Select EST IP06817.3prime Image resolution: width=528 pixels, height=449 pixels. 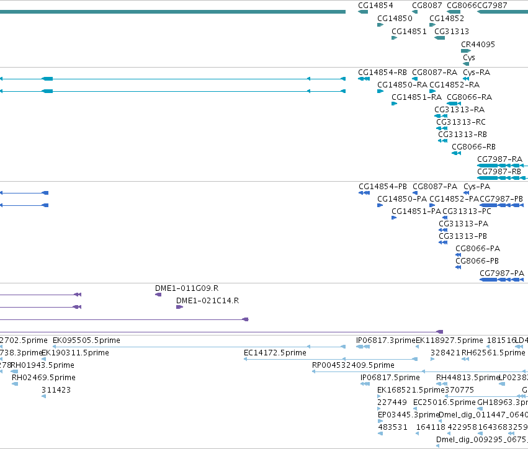pyautogui.click(x=385, y=340)
